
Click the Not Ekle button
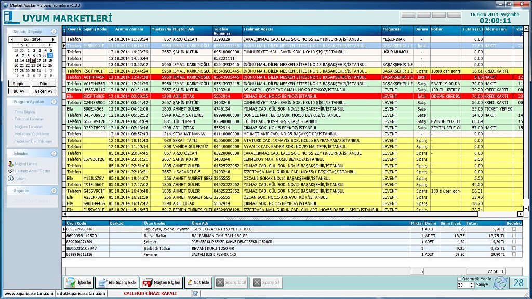coord(198,282)
